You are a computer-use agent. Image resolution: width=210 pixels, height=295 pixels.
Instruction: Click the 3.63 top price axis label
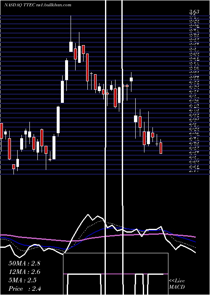194,12
